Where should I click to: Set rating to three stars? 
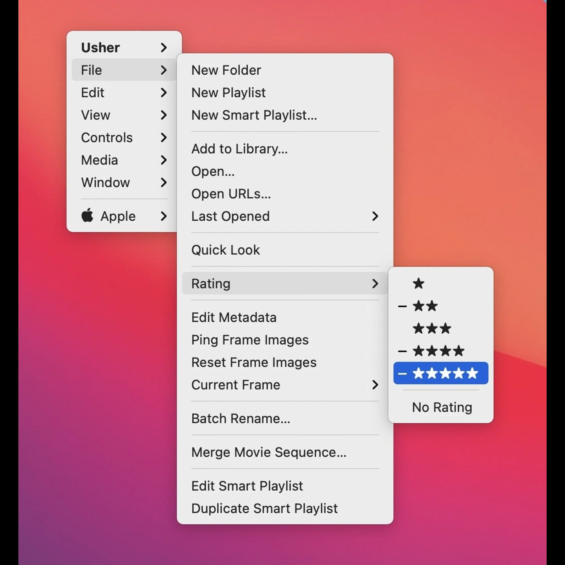441,329
